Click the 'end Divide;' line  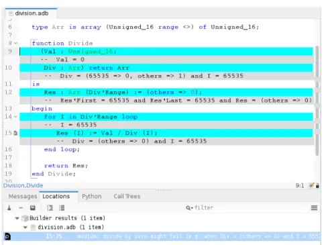(54, 174)
